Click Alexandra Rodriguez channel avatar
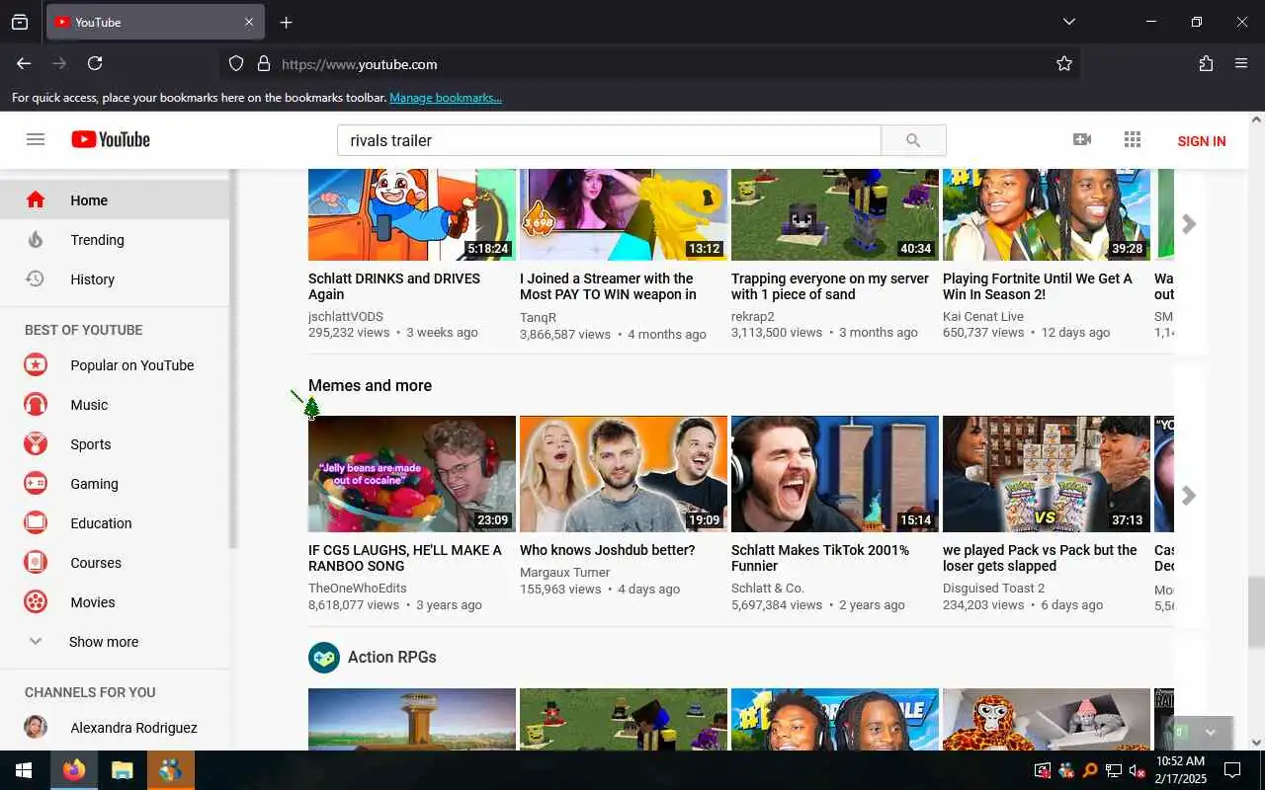This screenshot has width=1265, height=790. [x=36, y=727]
